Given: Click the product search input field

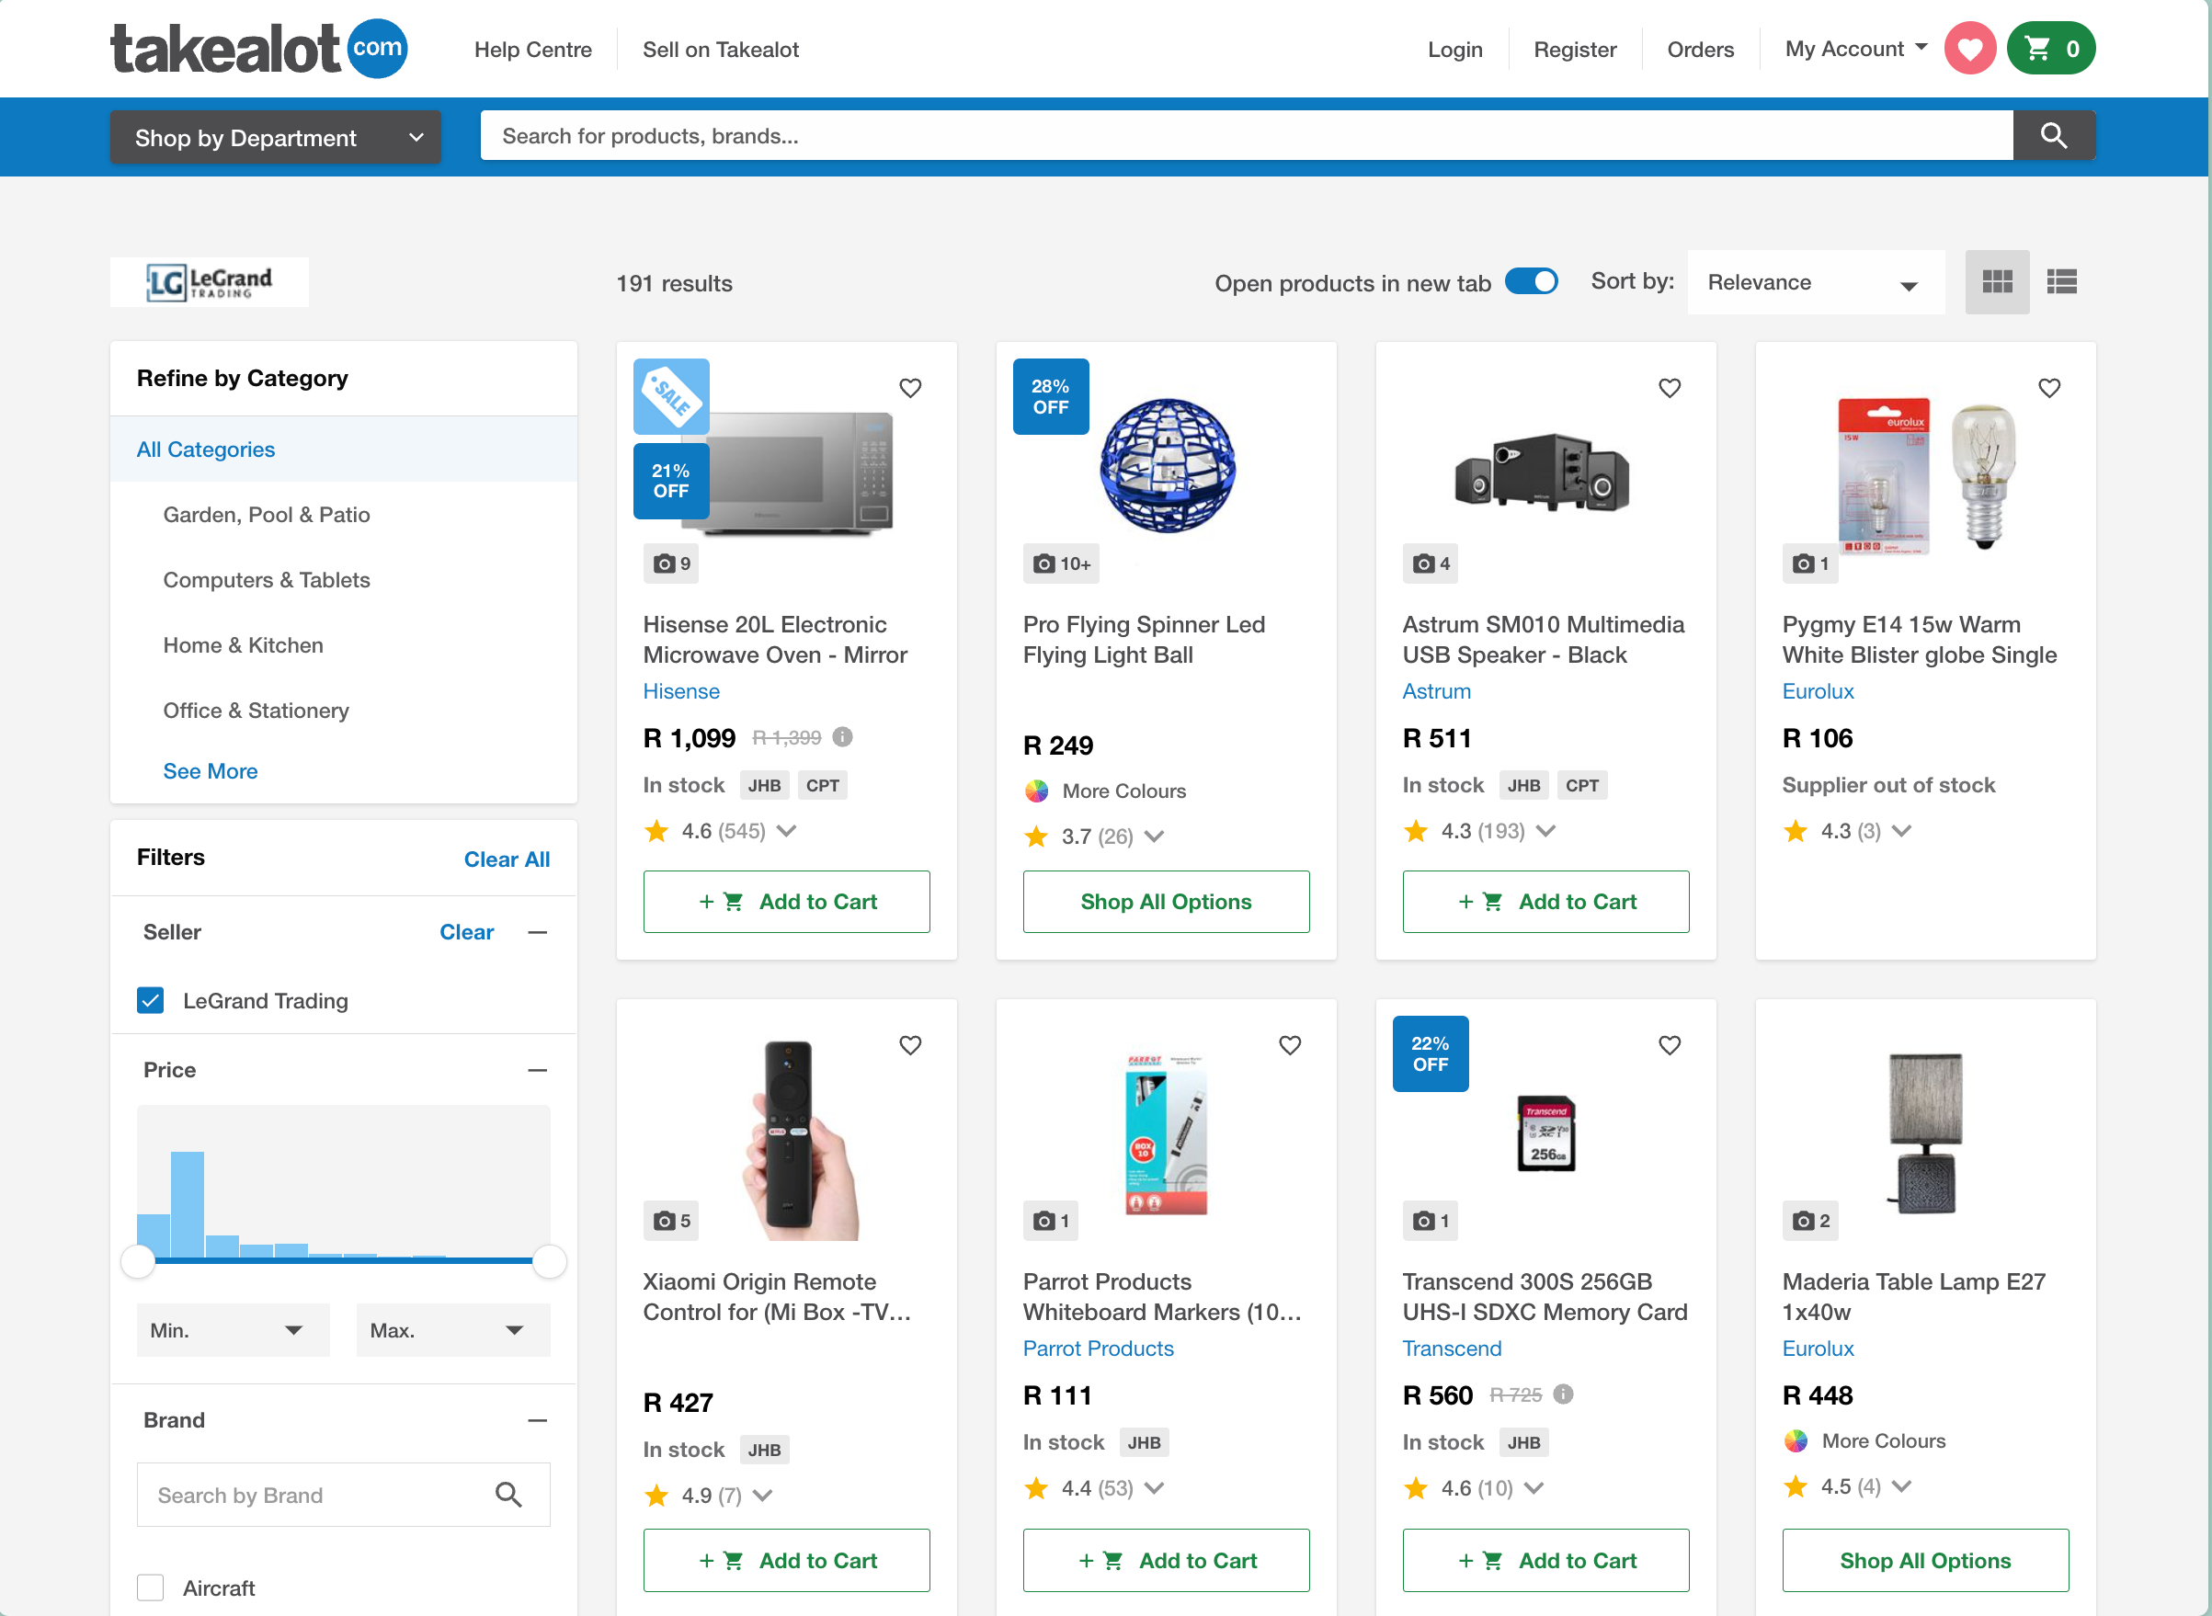Looking at the screenshot, I should click(x=1242, y=136).
